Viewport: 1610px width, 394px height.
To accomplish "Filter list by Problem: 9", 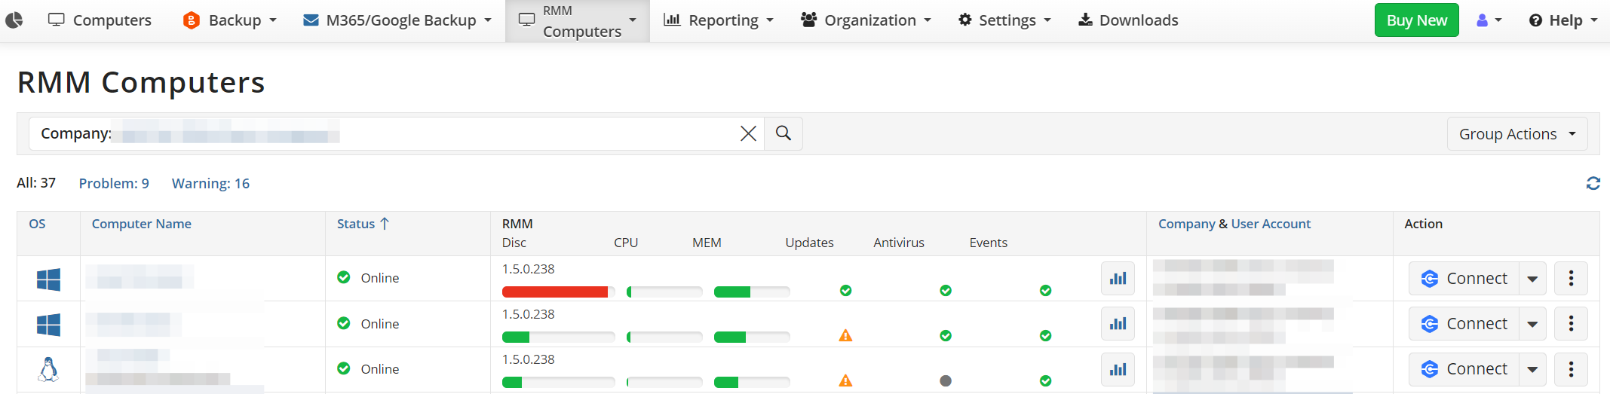I will coord(114,183).
